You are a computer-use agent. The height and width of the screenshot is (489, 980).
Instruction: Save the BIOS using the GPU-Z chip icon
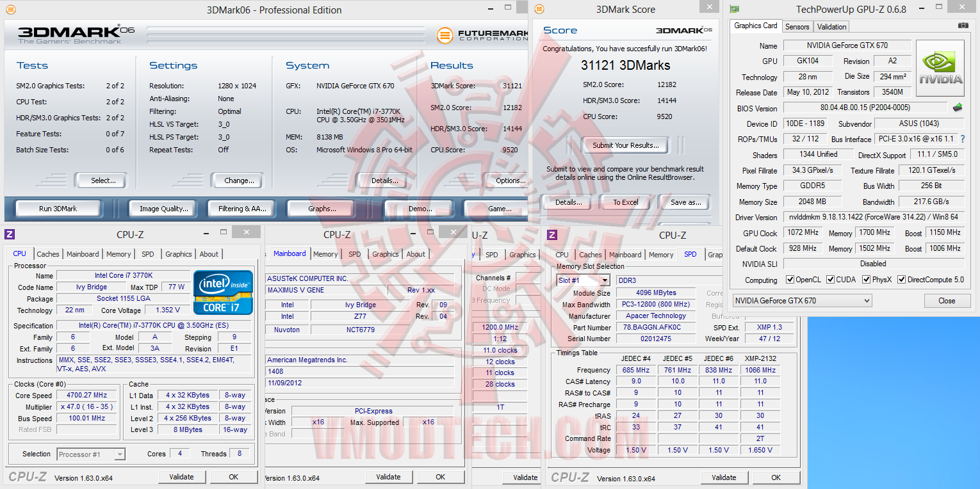pos(958,108)
